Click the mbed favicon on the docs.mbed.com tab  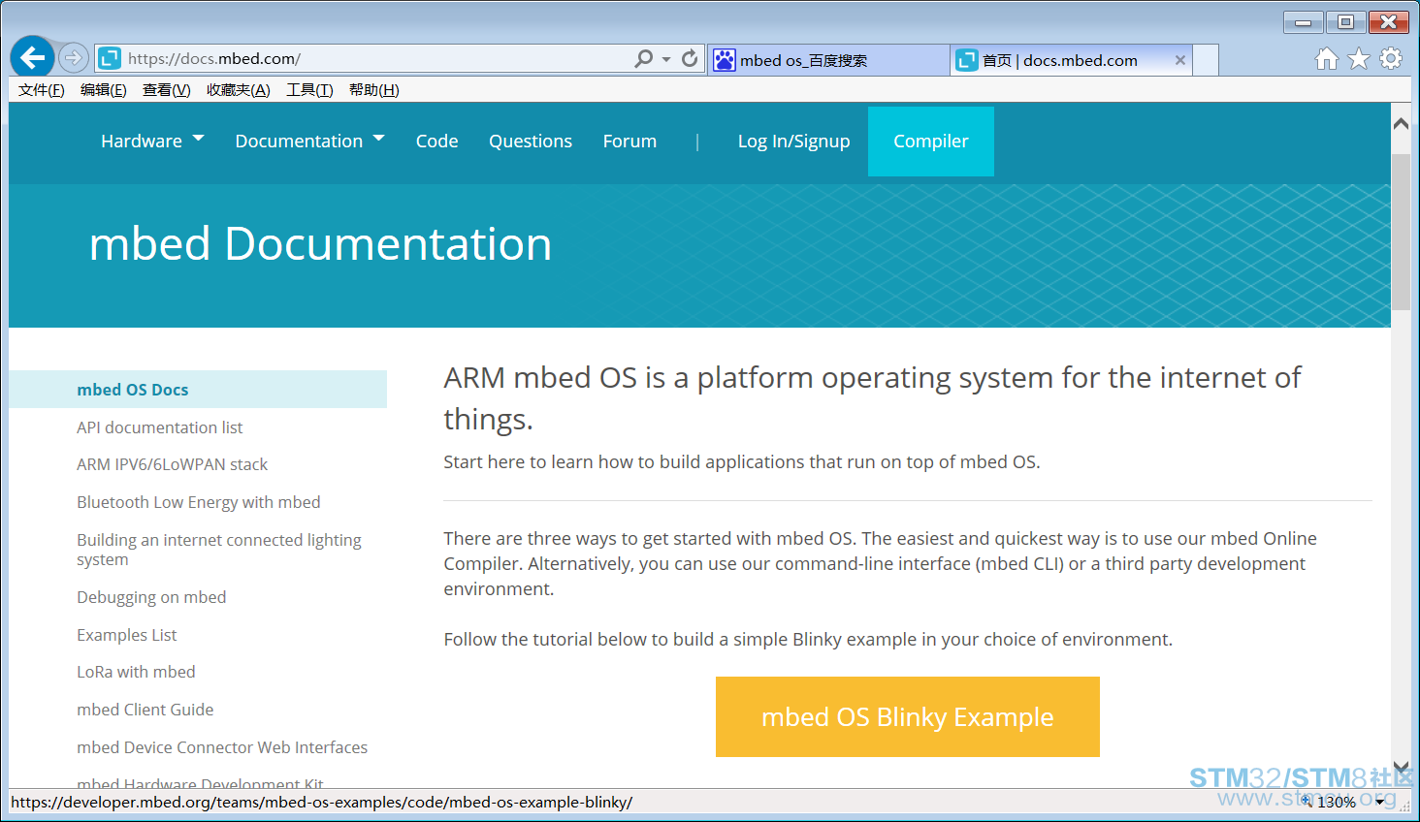967,60
